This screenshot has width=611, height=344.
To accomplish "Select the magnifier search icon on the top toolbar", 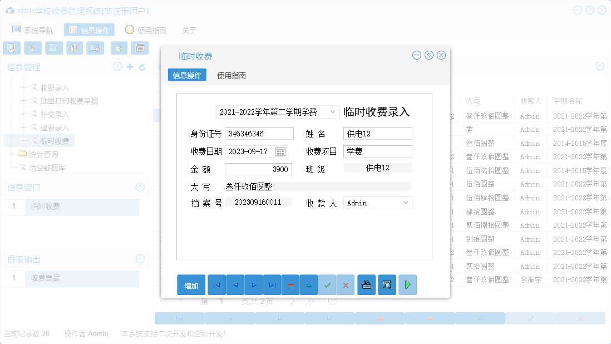I will pos(11,48).
